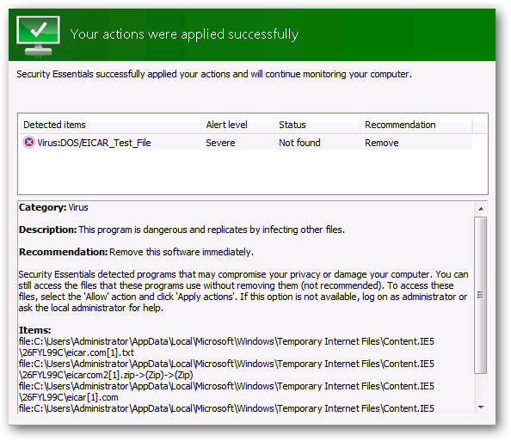Sort by the Recommendation column header

pos(416,125)
